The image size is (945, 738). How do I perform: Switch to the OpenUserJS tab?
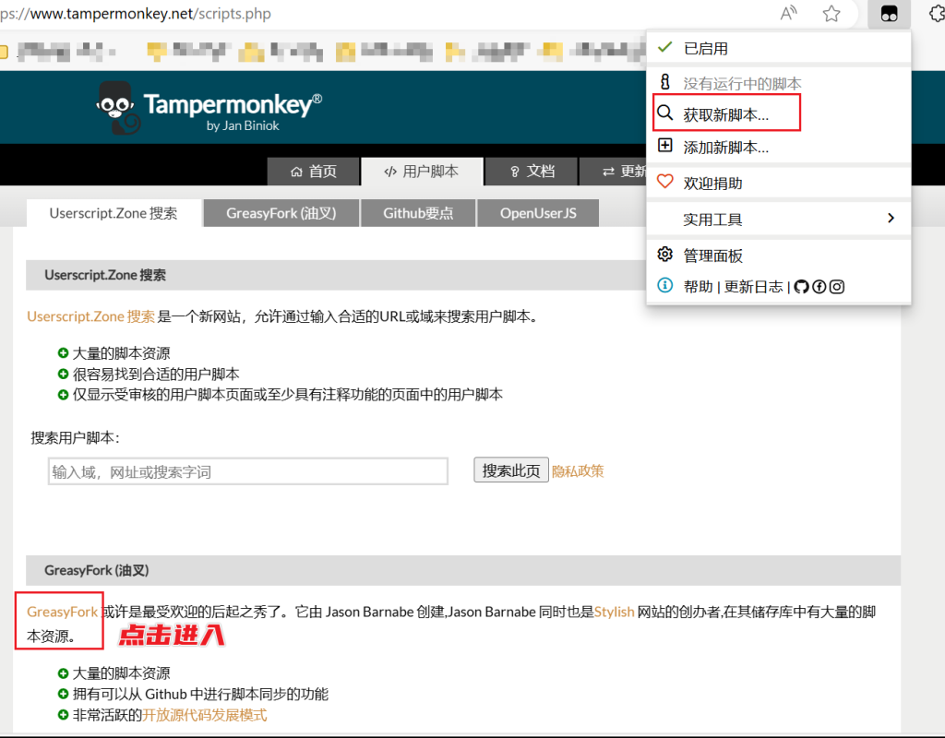tap(538, 213)
